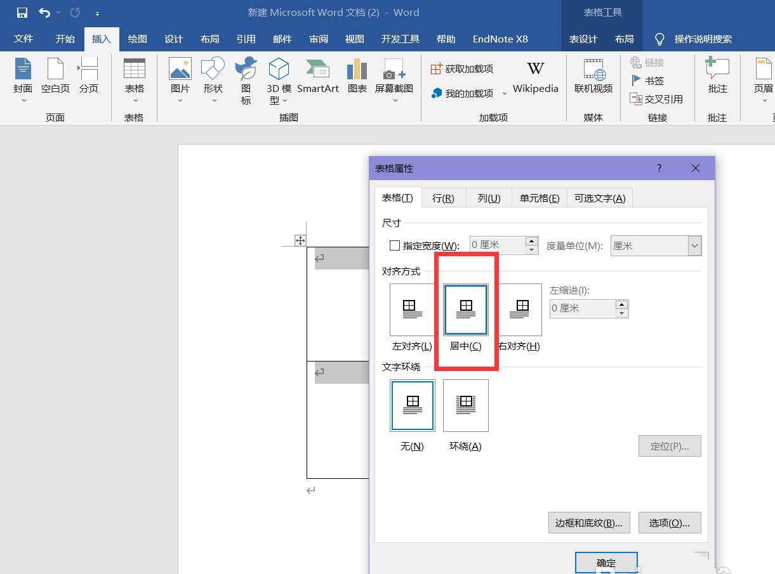Open the 屏幕截图 screenshot tool

pyautogui.click(x=394, y=79)
